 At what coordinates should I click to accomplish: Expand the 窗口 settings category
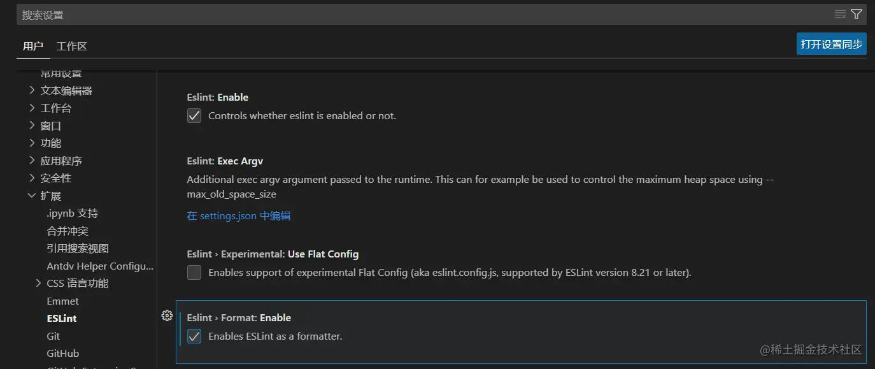pyautogui.click(x=32, y=126)
